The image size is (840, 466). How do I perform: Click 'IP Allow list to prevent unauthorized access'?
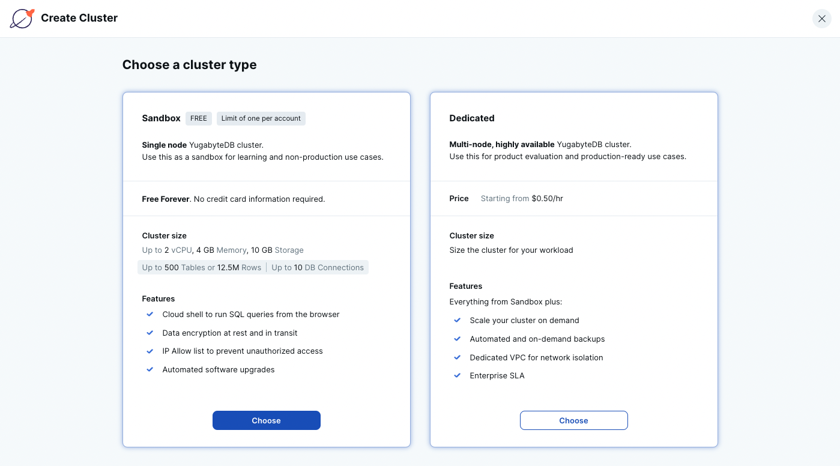(x=243, y=351)
